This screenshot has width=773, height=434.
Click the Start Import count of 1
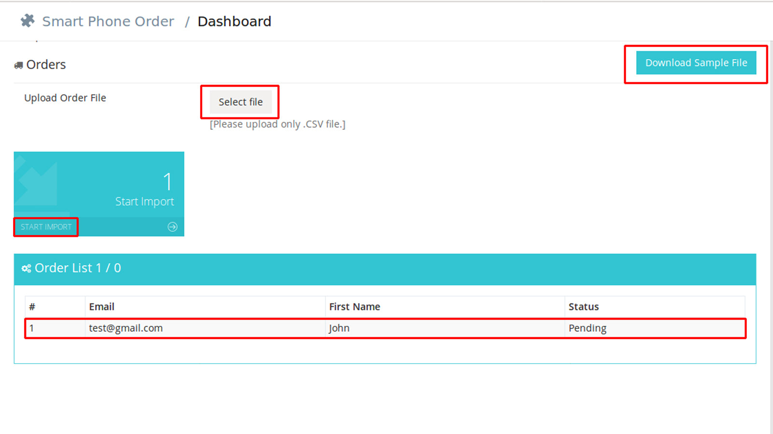click(x=168, y=182)
